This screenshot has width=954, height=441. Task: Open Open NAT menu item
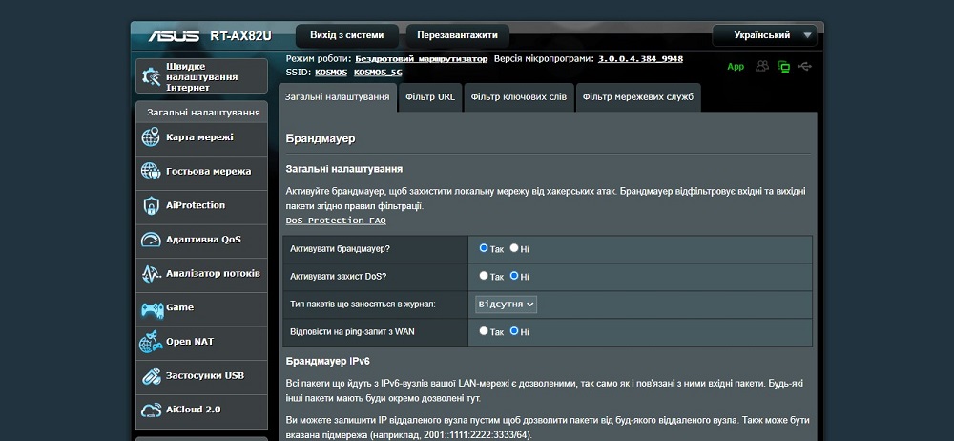201,343
